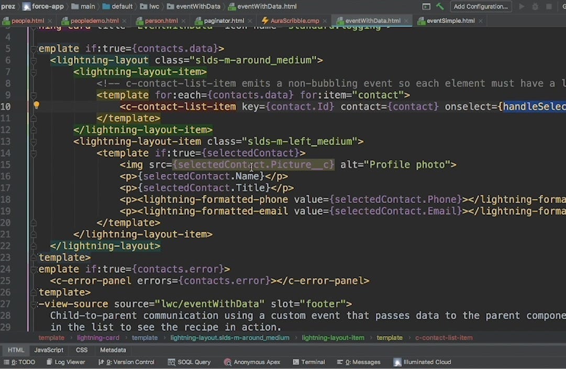Switch to the peopledemo.html editor tab
This screenshot has width=566, height=369.
point(90,21)
